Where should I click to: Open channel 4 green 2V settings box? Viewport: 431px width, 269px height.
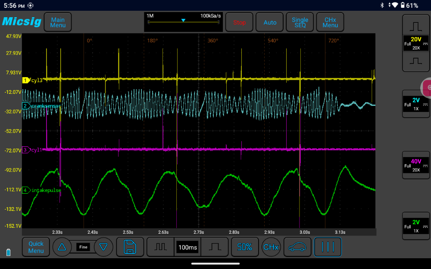point(416,226)
